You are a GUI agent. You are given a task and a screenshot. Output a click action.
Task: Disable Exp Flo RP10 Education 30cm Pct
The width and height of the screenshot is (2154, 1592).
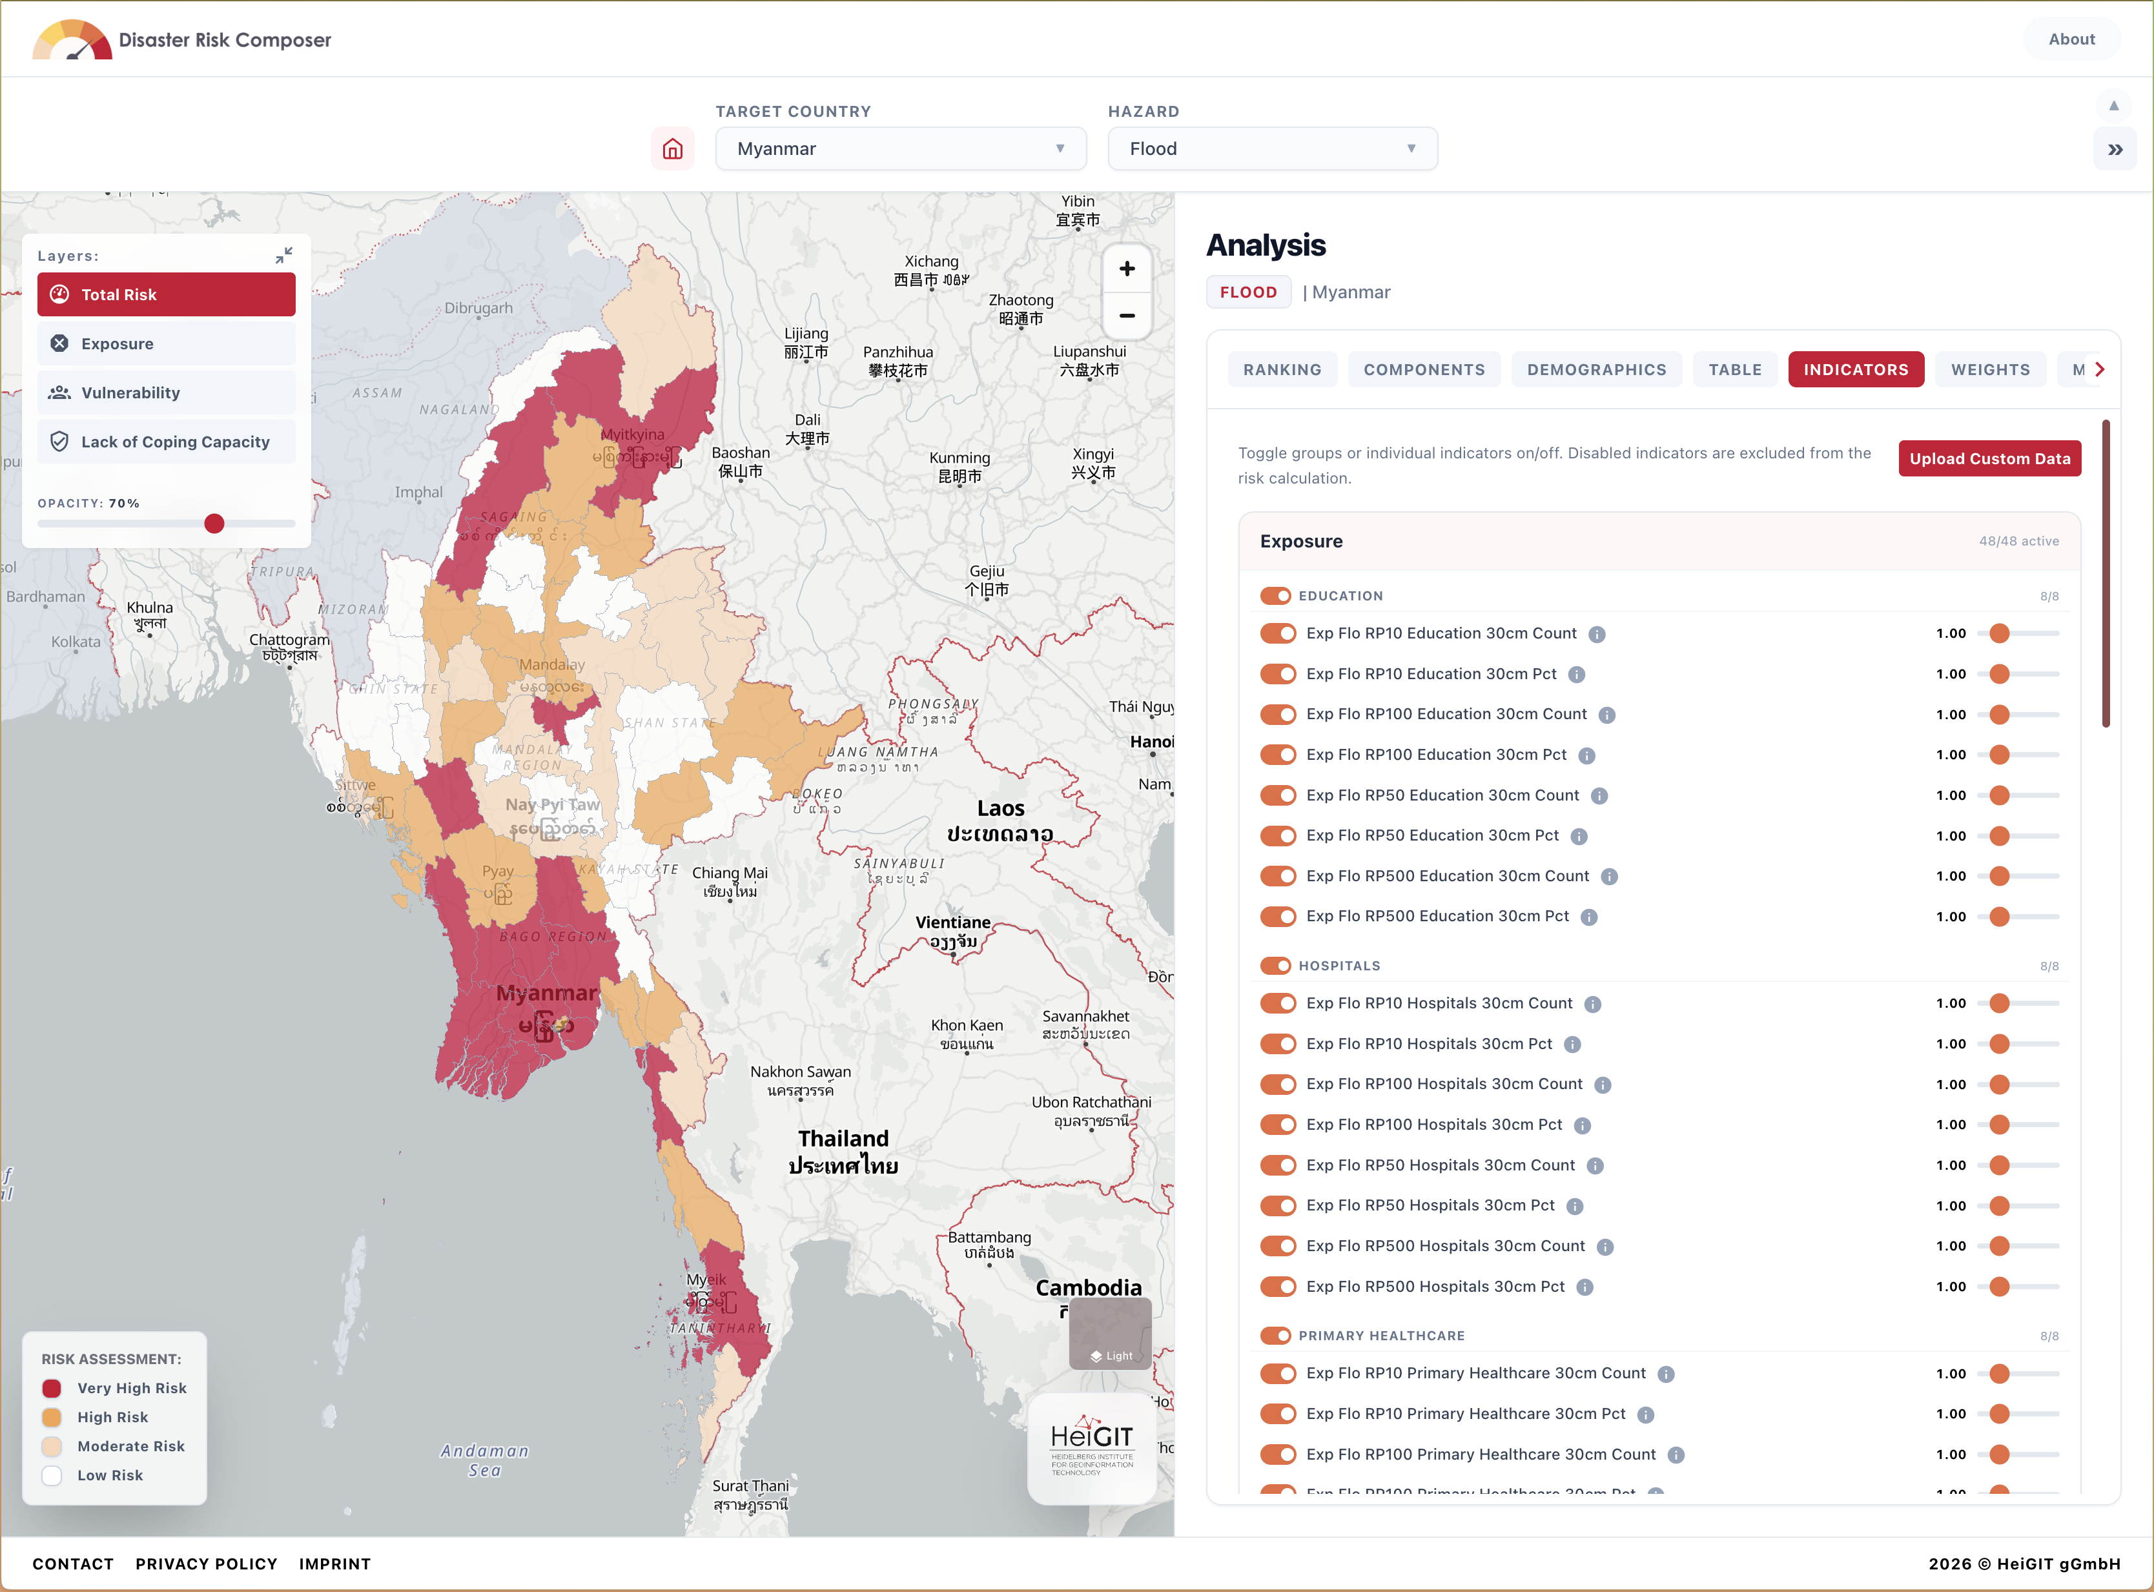(1278, 673)
